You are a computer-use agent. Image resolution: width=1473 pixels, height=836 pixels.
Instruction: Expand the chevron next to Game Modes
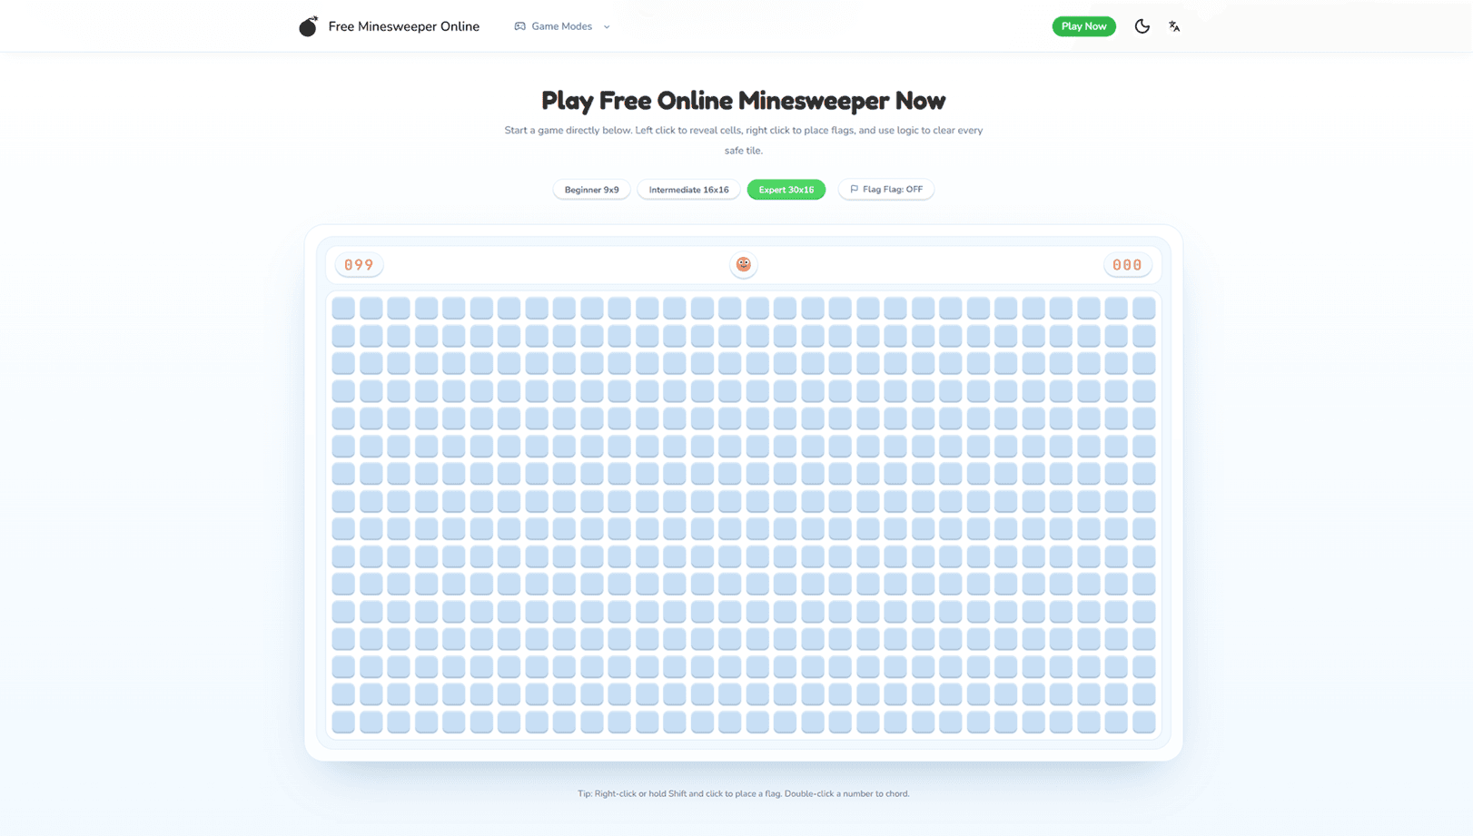[606, 26]
